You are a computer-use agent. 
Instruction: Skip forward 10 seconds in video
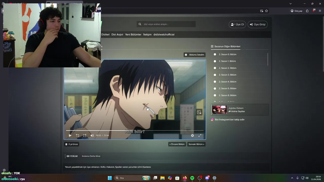click(x=85, y=135)
